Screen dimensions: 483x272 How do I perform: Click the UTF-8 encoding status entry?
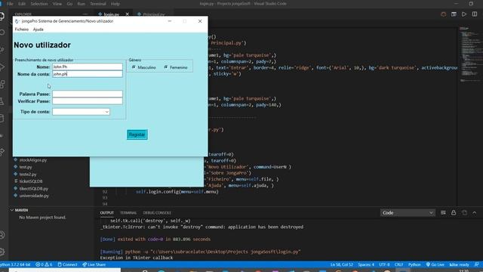(x=384, y=264)
